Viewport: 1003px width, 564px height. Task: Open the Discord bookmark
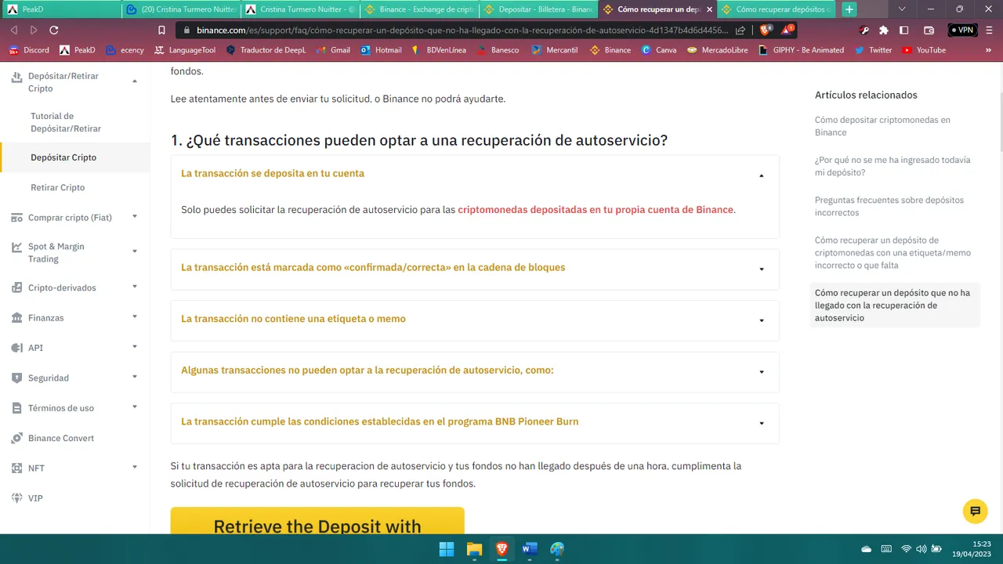coord(29,49)
